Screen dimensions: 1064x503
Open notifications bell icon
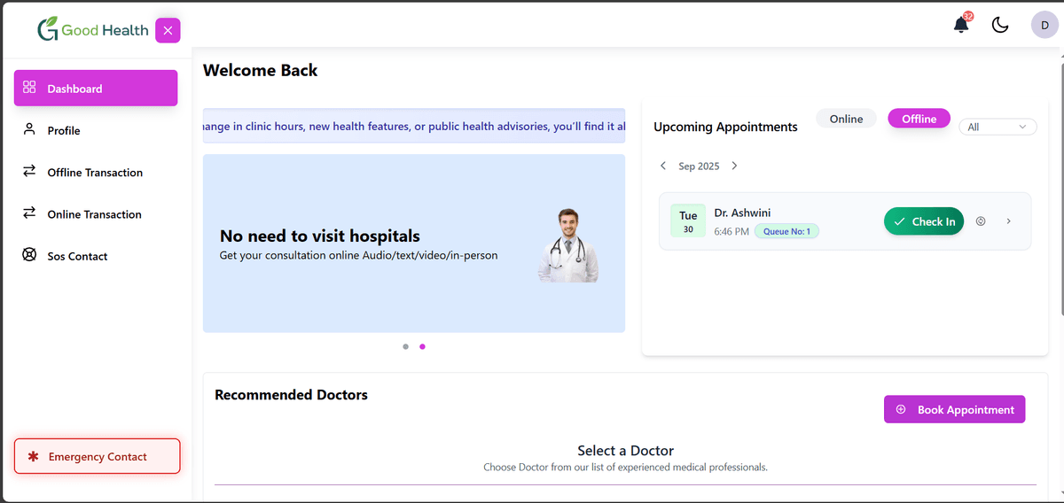[x=961, y=25]
